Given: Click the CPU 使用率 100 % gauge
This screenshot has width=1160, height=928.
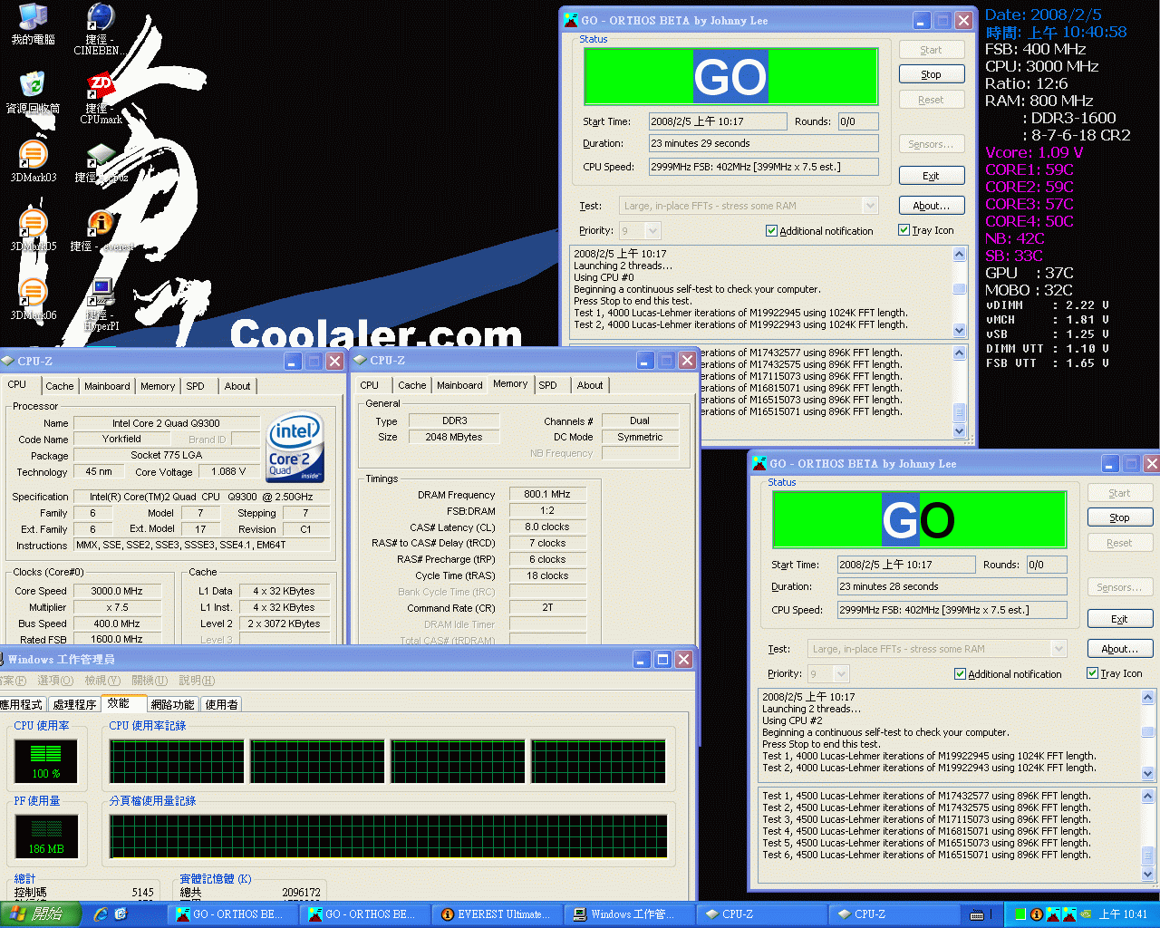Looking at the screenshot, I should pyautogui.click(x=46, y=761).
